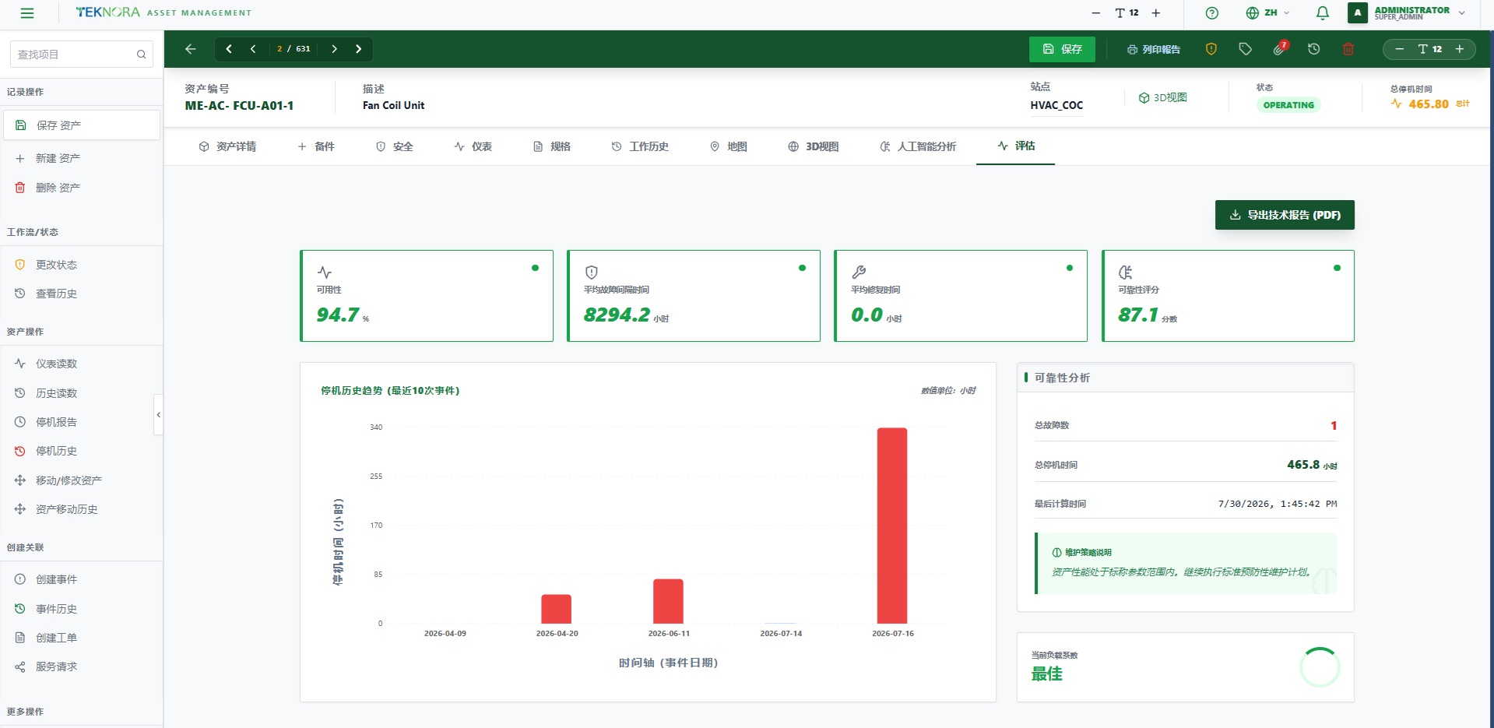This screenshot has height=728, width=1494.
Task: Switch to 地图 tab
Action: (729, 146)
